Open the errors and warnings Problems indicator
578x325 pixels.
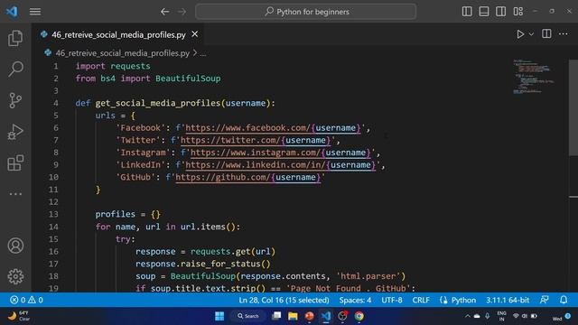[x=26, y=300]
